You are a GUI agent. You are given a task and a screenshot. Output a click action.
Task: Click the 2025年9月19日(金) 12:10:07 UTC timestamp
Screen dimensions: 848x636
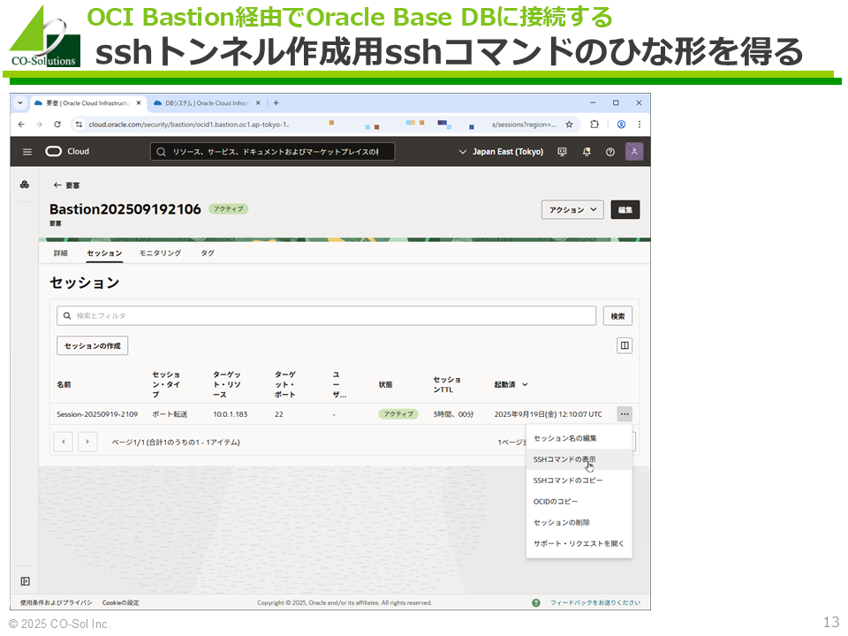548,414
